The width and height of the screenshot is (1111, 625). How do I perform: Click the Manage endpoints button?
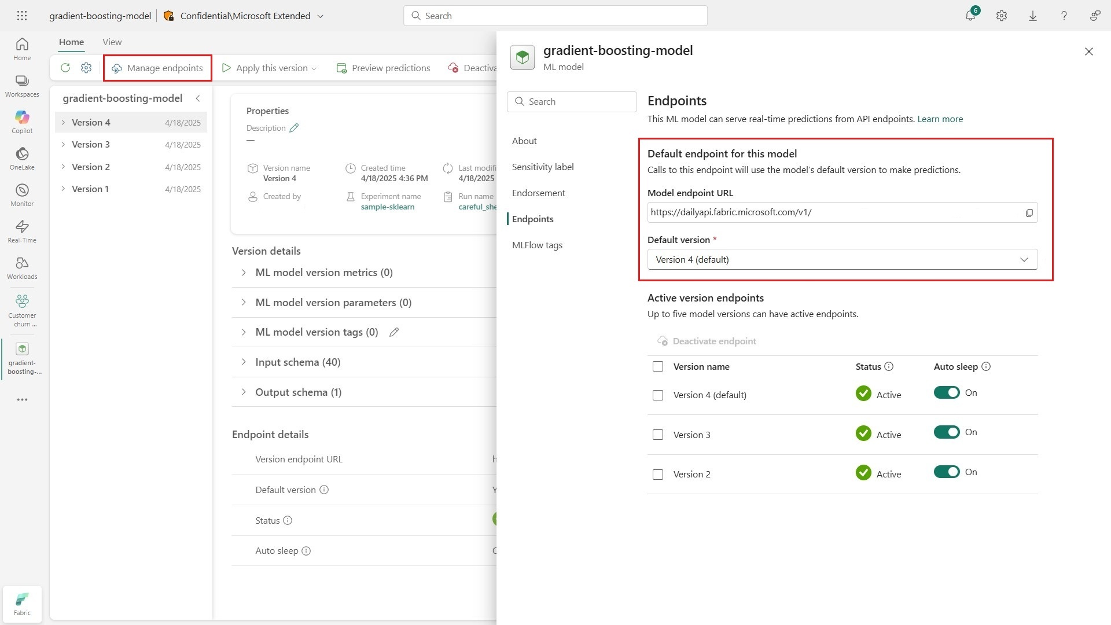(x=157, y=68)
